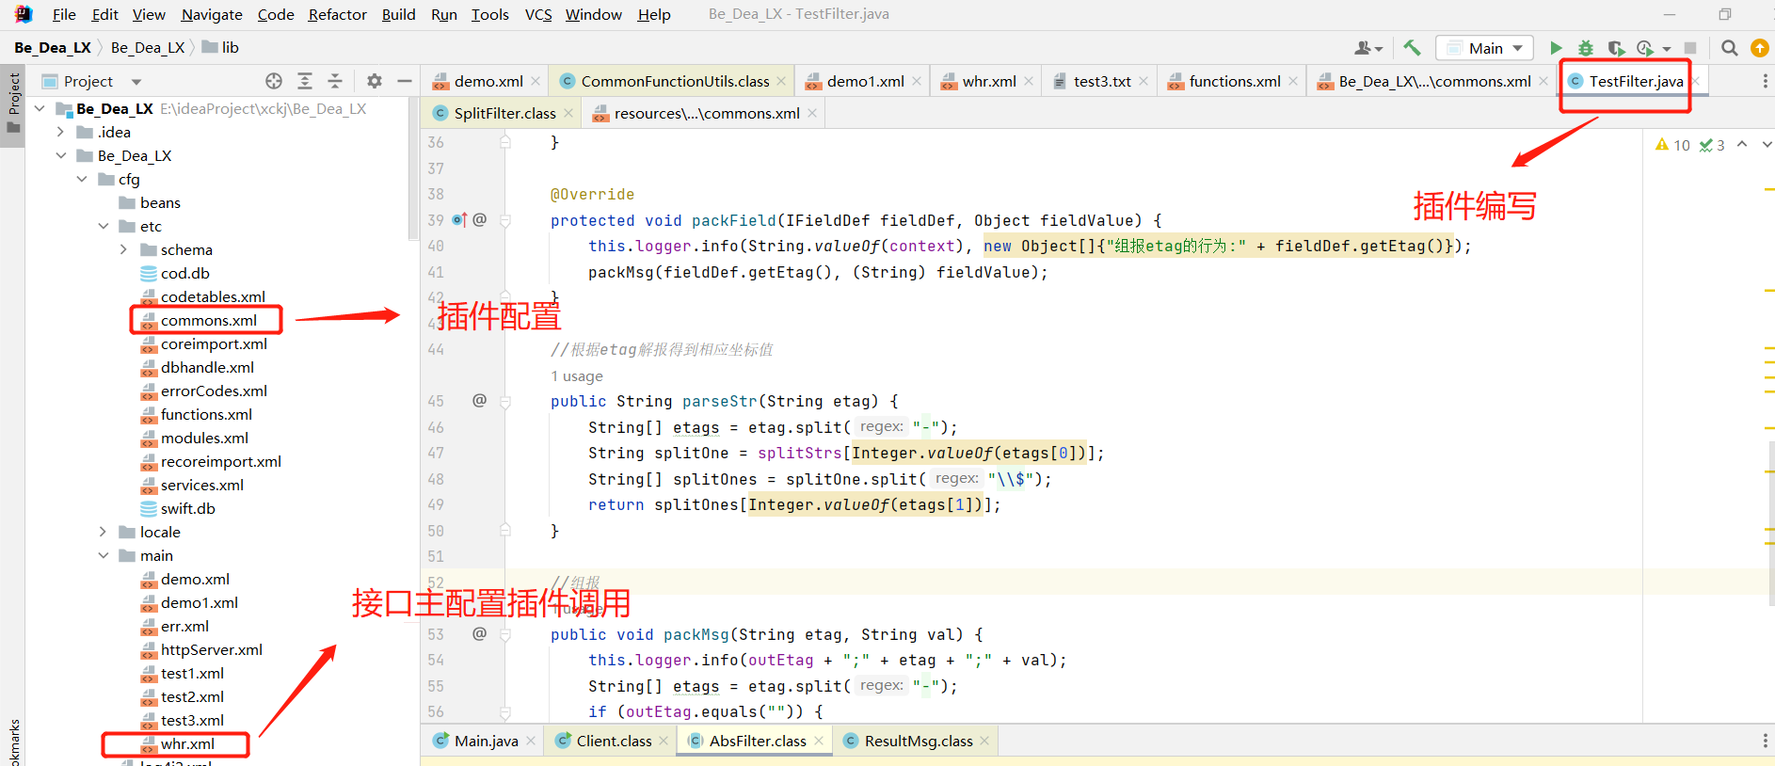Collapse the cfg folder
Image resolution: width=1775 pixels, height=766 pixels.
[x=82, y=180]
